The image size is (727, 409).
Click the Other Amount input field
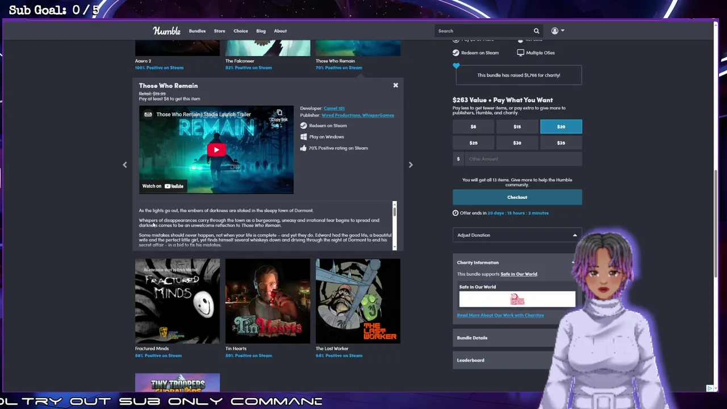(x=523, y=159)
